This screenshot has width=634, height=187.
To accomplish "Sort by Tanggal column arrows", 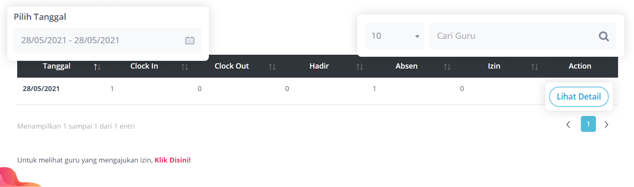I will [97, 67].
